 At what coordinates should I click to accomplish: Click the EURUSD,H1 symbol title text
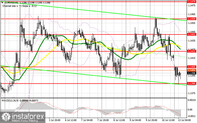(x=11, y=3)
